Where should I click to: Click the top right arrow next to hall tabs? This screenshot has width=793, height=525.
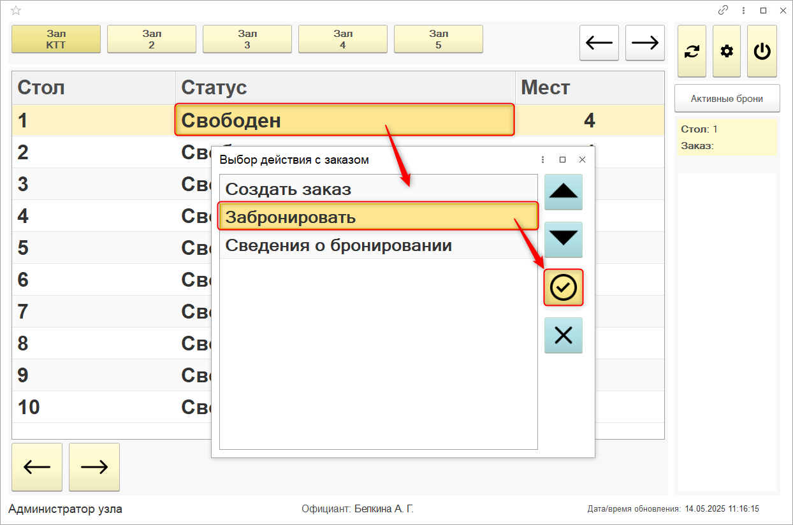645,43
